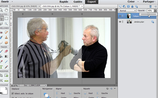Select the Brush tool
This screenshot has width=158, height=98.
click(x=1, y=51)
